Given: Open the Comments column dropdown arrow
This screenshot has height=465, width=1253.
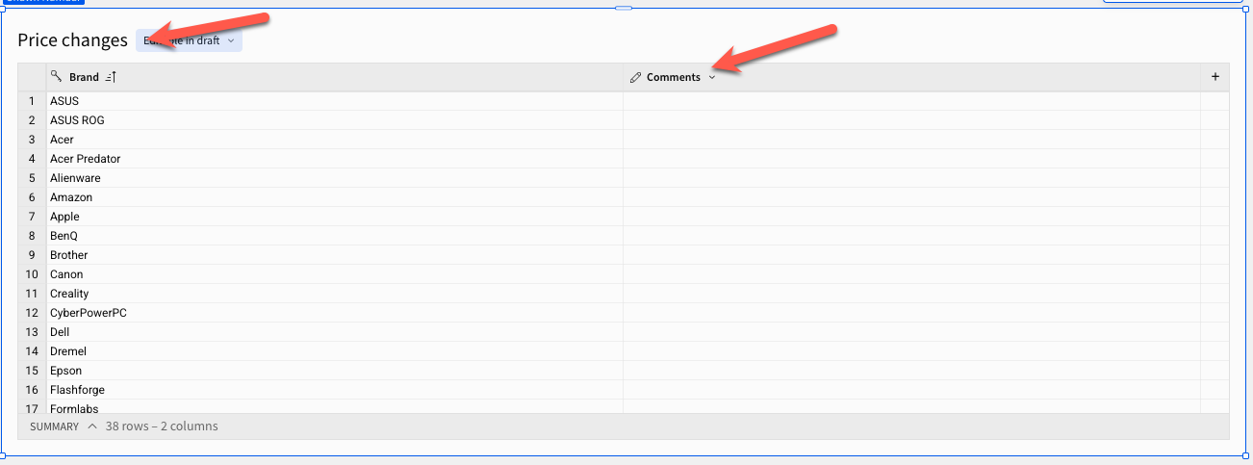Looking at the screenshot, I should [x=712, y=77].
